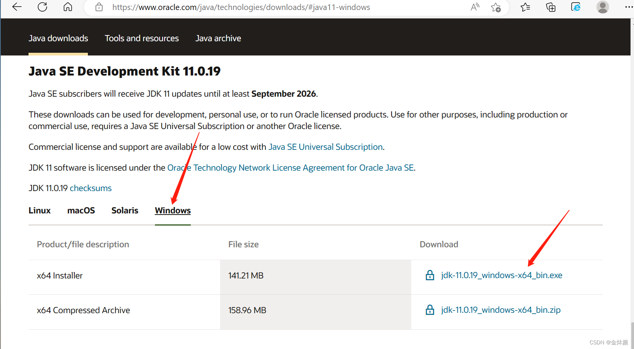The width and height of the screenshot is (634, 349).
Task: Switch to the Java archive tab
Action: pyautogui.click(x=218, y=38)
